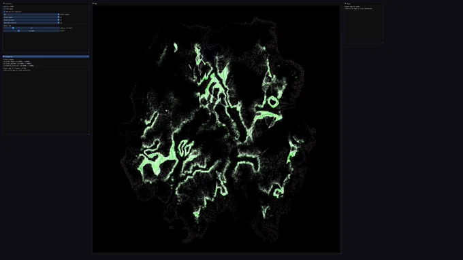The width and height of the screenshot is (463, 260).
Task: Click the radius slider in Controls
Action: point(31,28)
